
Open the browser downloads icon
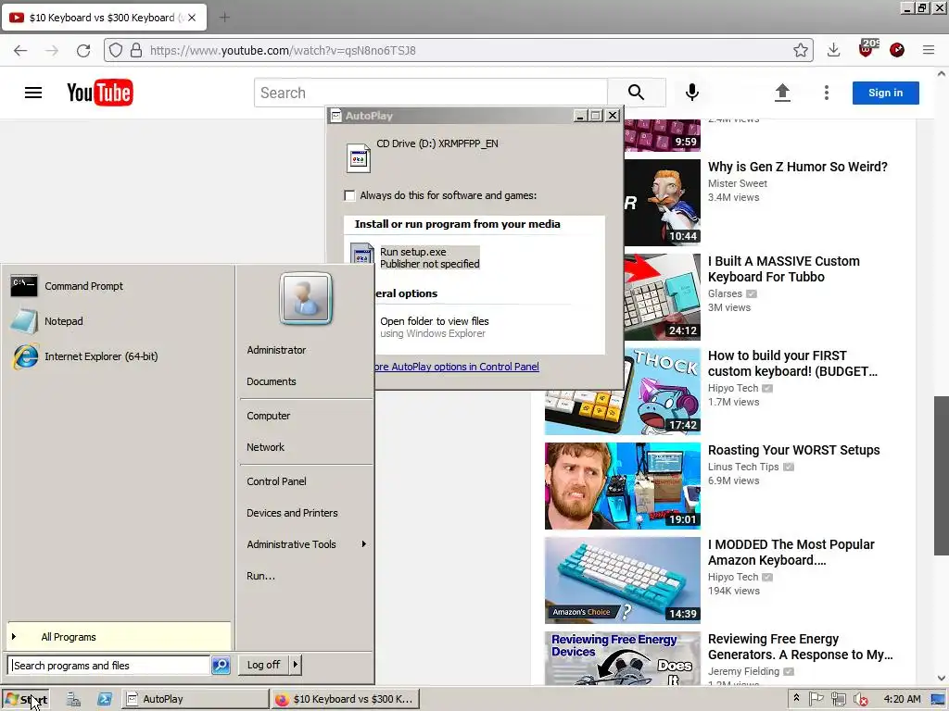coord(833,50)
